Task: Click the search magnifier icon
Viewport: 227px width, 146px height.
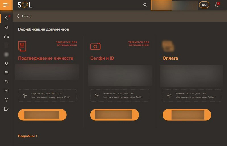Action: (x=145, y=5)
